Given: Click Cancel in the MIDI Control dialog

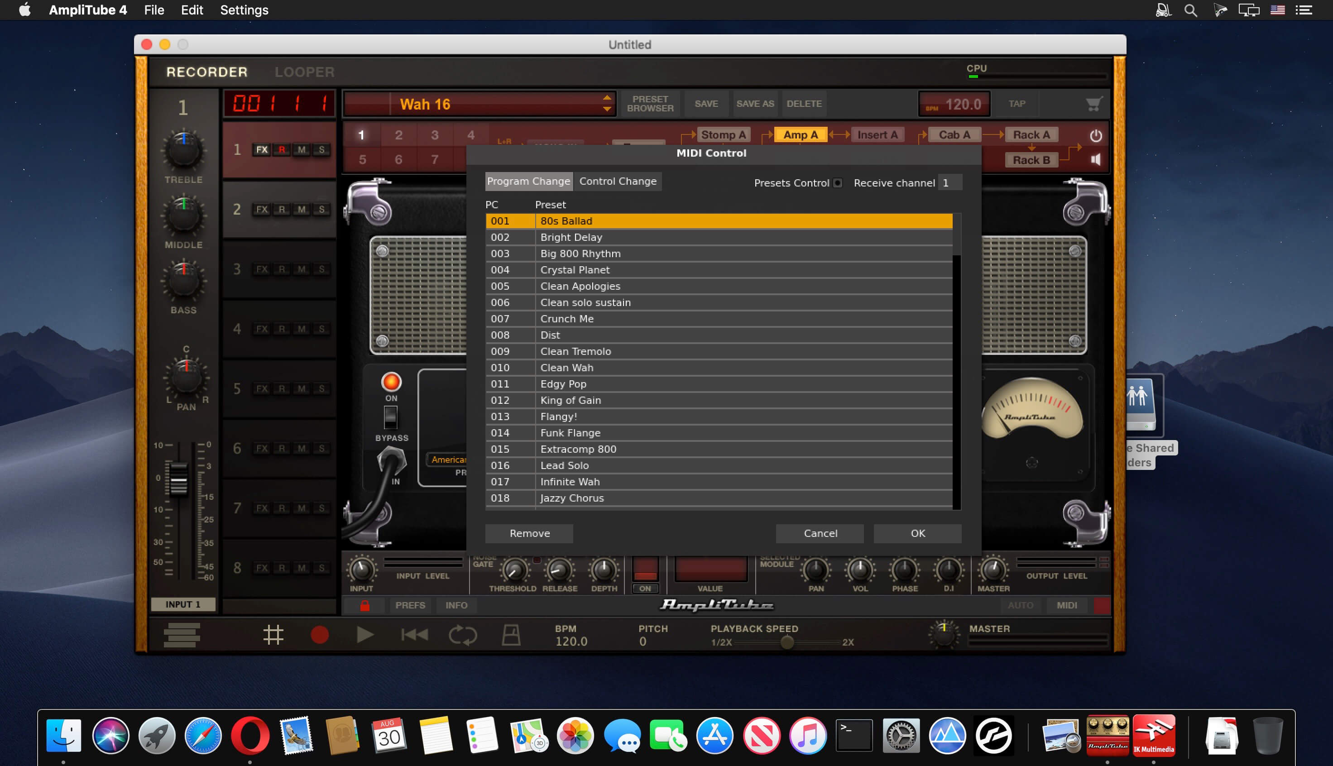Looking at the screenshot, I should click(x=820, y=533).
